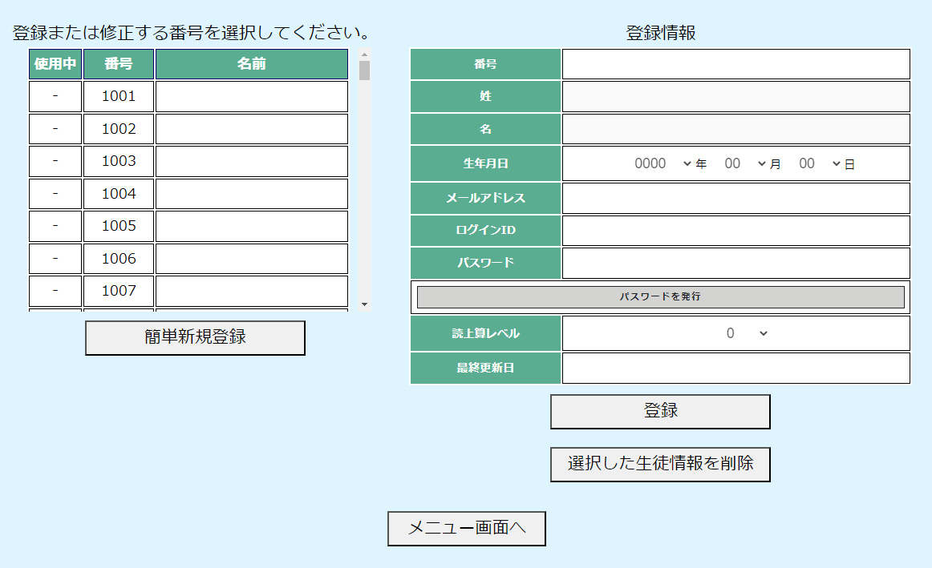932x568 pixels.
Task: Select row number 1001
Action: (x=119, y=96)
